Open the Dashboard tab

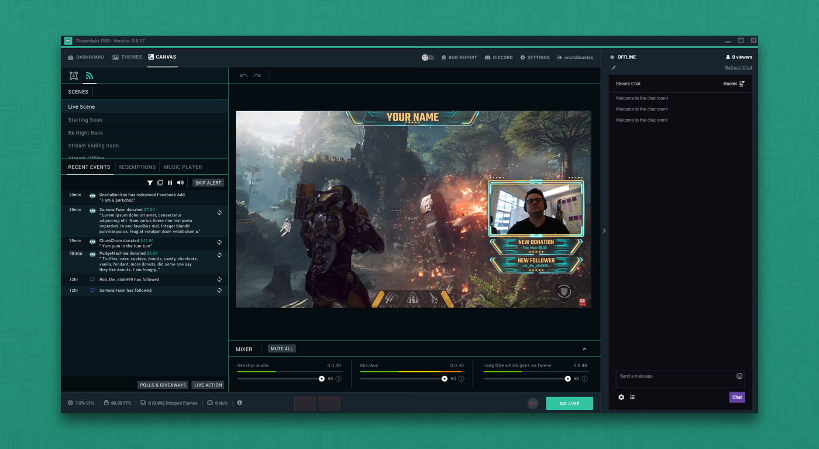(86, 57)
